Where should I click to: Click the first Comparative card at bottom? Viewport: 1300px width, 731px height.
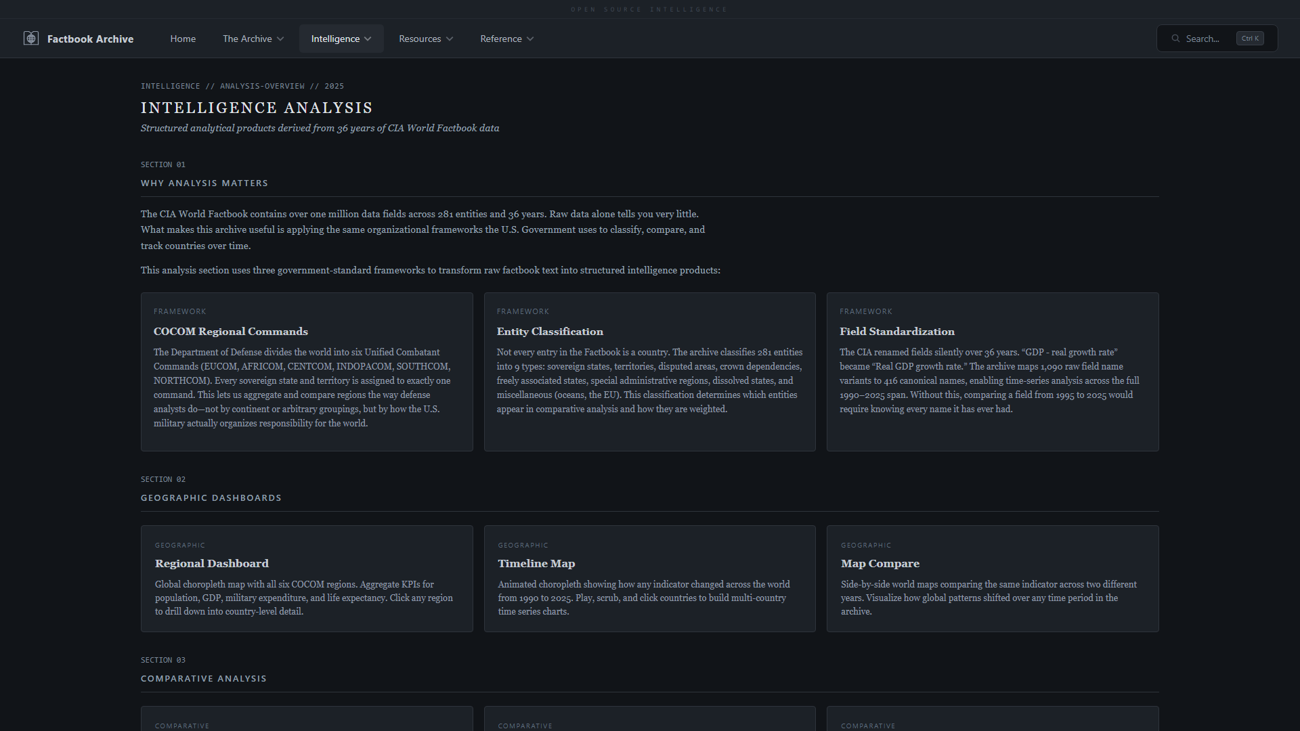click(307, 719)
